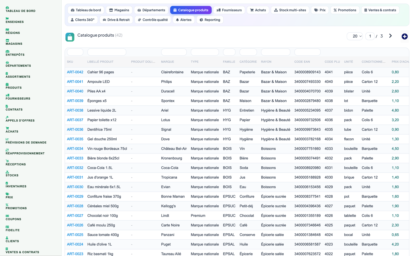Click the Fidelité card icon in sidebar

pos(7,227)
